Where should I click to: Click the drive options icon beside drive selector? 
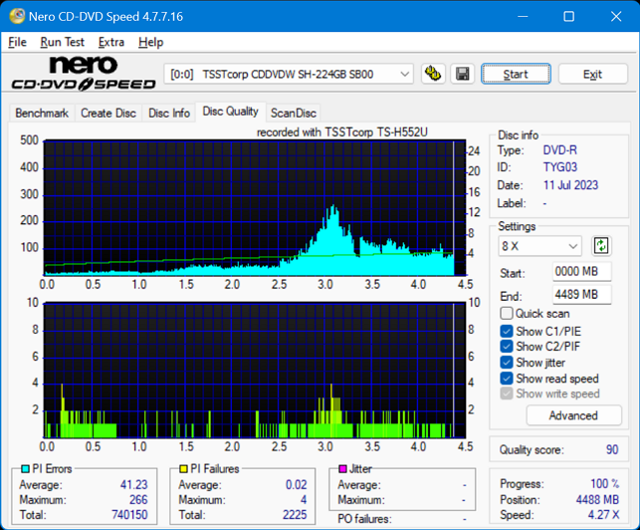pos(433,74)
